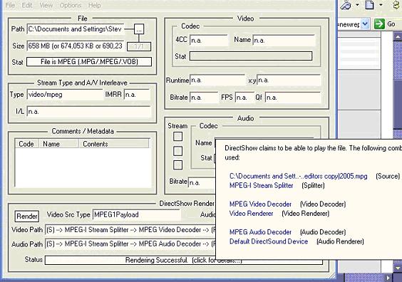Open the View menu
This screenshot has height=282, width=402.
click(x=46, y=5)
